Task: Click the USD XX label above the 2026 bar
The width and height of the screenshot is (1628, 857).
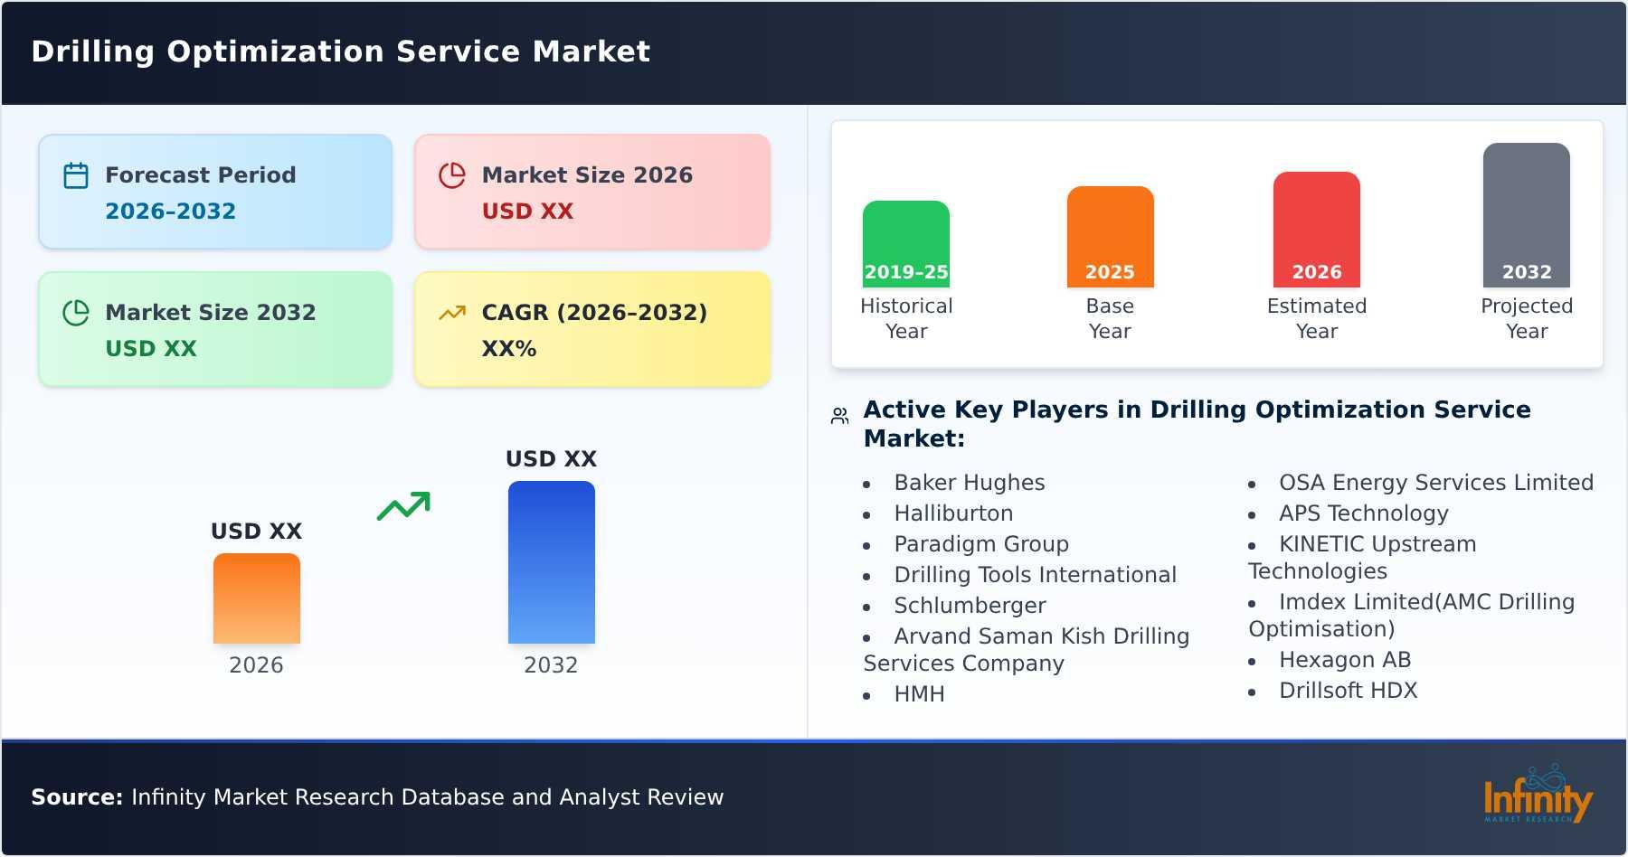Action: 257,532
